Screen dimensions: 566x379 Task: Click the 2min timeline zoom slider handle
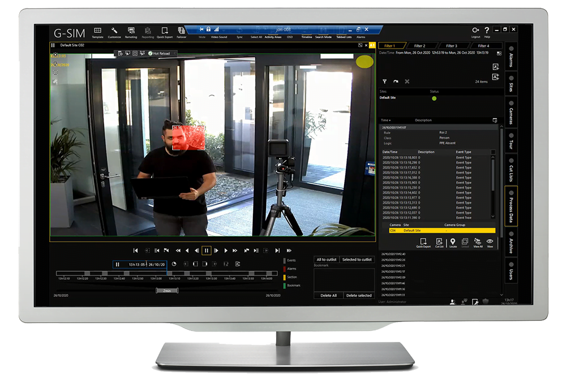point(167,290)
